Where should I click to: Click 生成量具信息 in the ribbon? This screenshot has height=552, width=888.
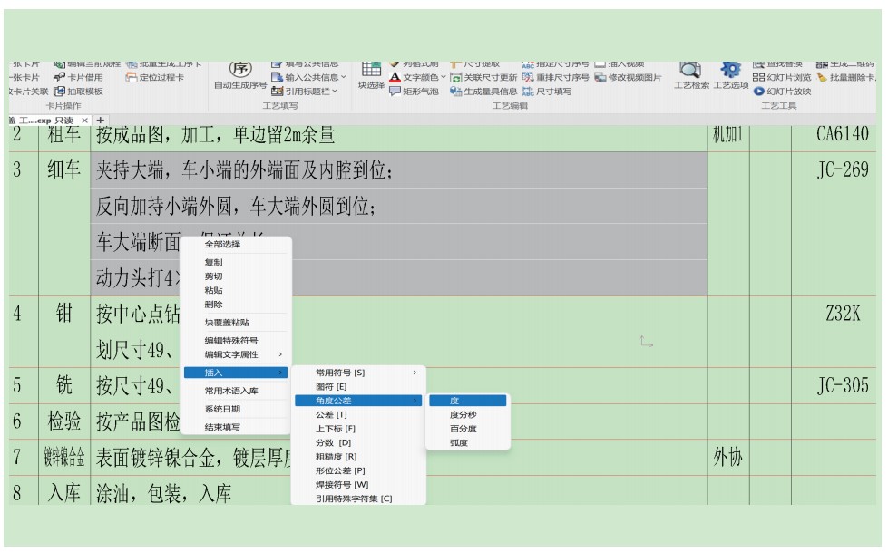tap(483, 92)
